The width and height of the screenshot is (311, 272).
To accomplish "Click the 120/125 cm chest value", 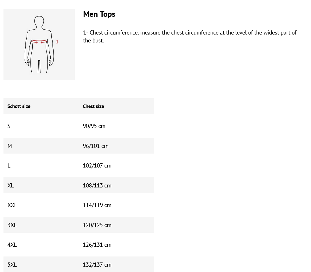I will pyautogui.click(x=97, y=225).
